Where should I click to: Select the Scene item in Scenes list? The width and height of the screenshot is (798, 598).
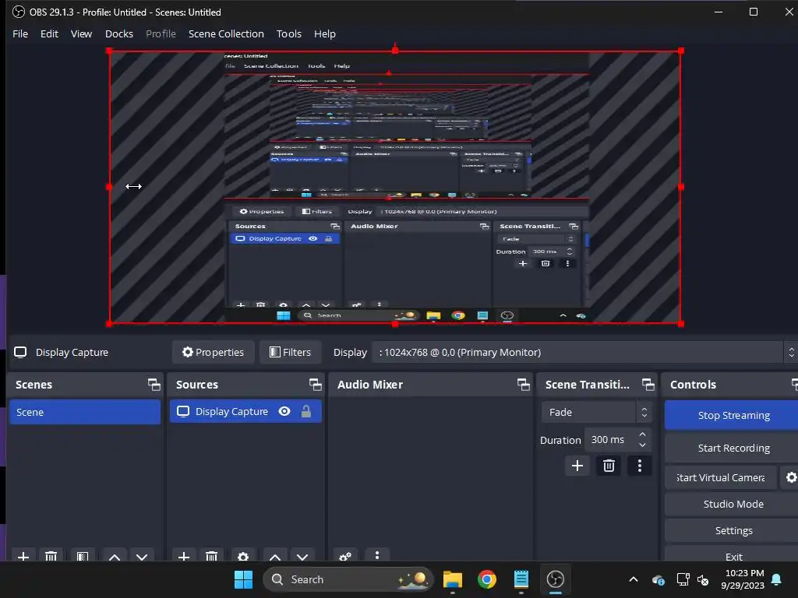pyautogui.click(x=85, y=412)
